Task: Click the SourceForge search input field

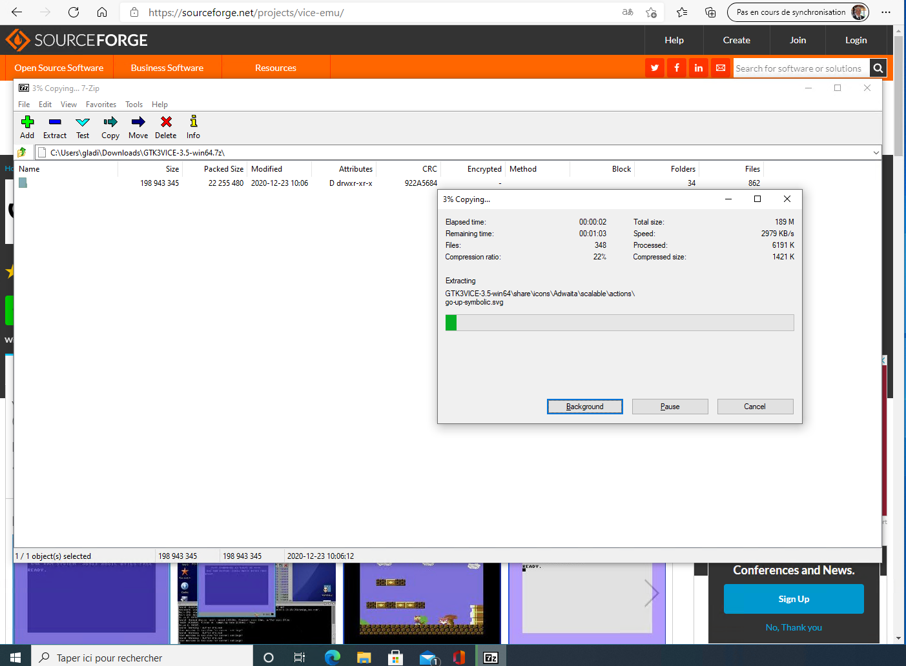Action: pos(799,68)
